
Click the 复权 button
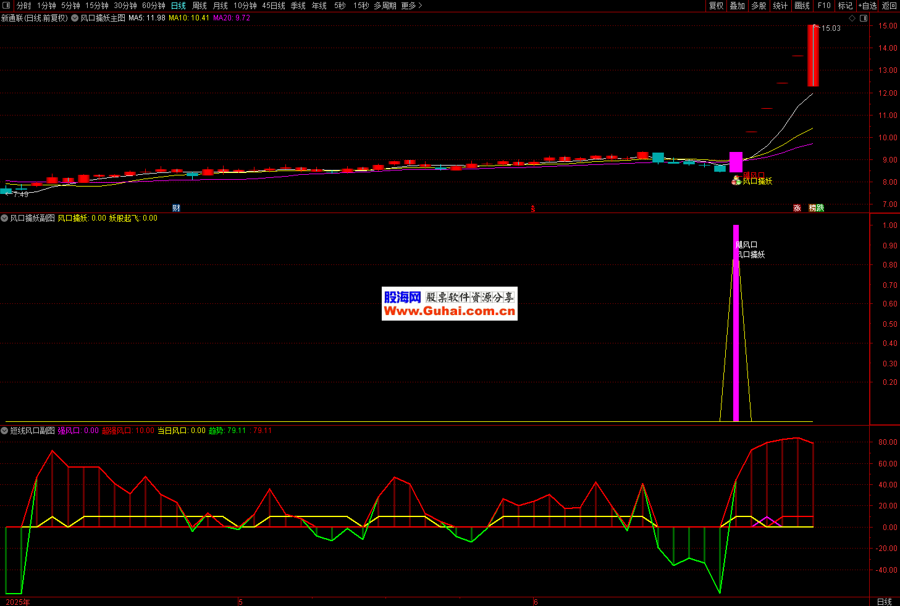click(716, 6)
